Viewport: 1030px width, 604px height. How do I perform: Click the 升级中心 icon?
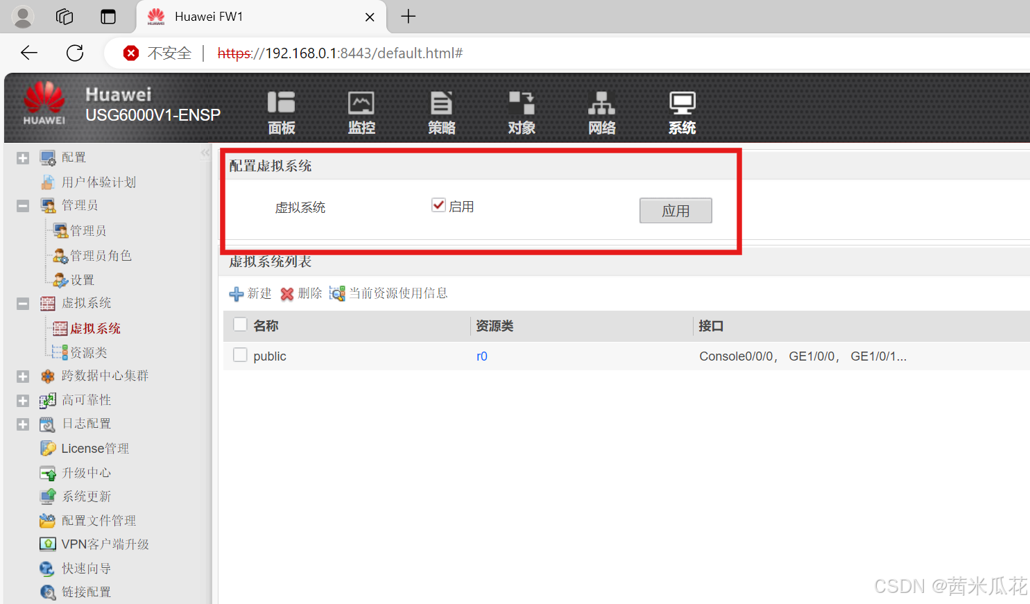click(48, 473)
